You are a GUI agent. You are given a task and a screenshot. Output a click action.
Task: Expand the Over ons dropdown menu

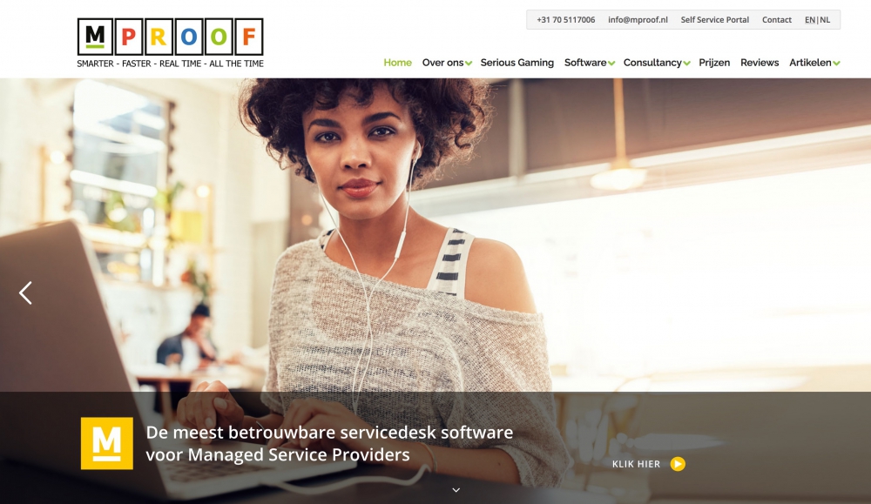[x=447, y=63]
